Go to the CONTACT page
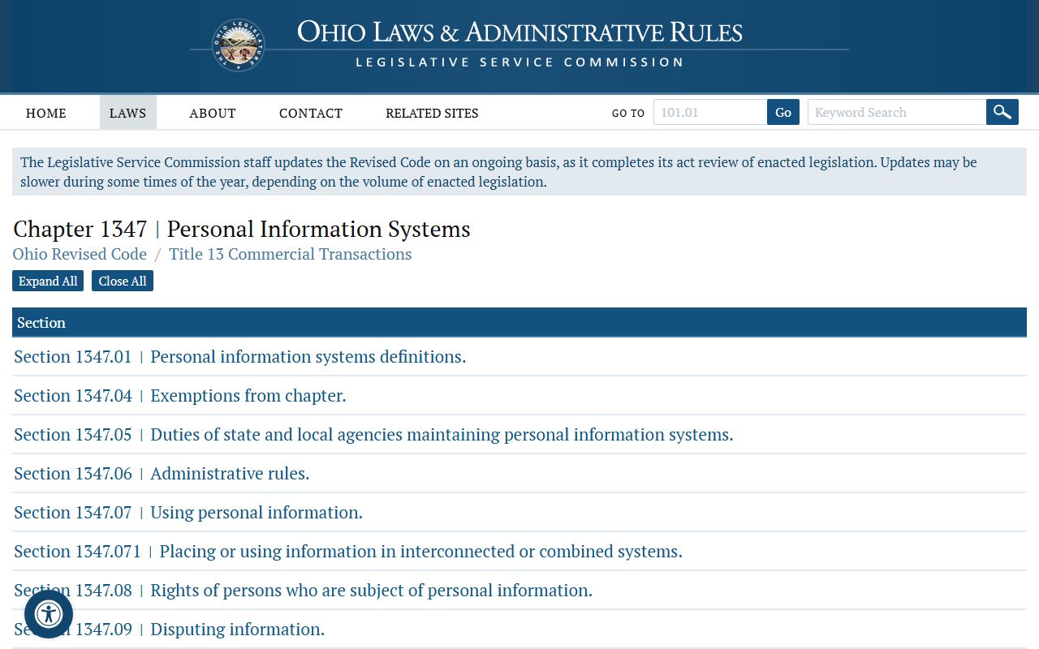 click(x=311, y=113)
